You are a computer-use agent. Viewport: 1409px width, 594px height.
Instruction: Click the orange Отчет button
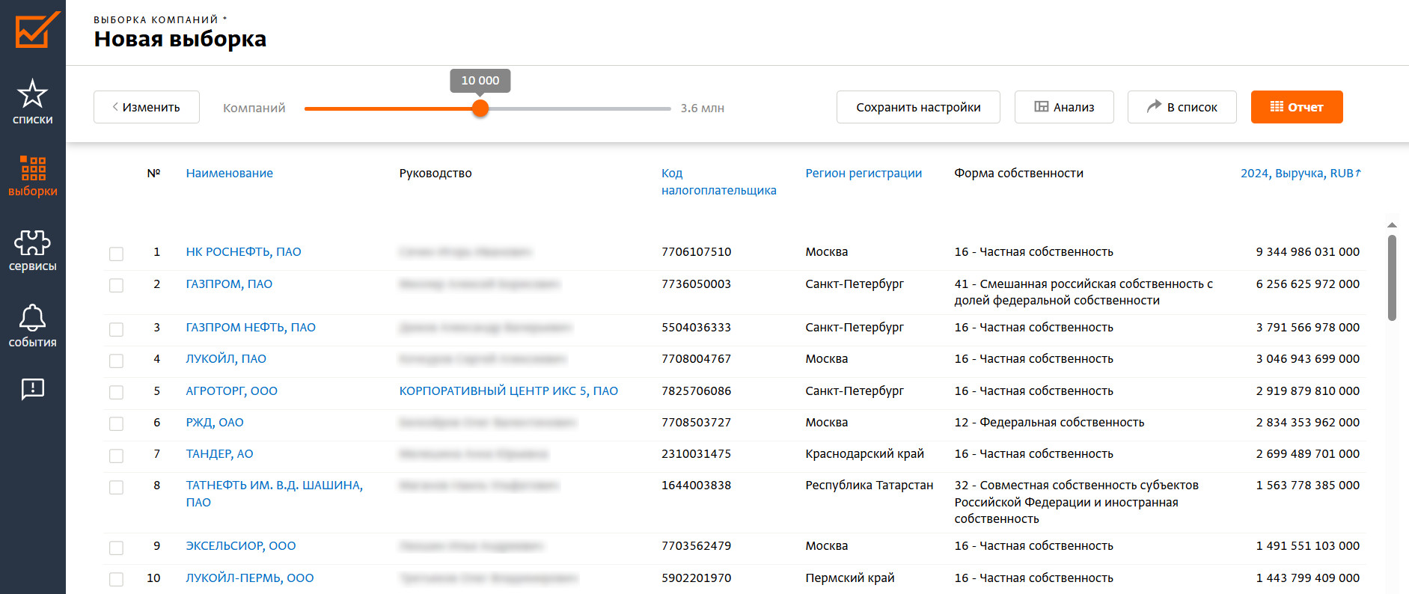tap(1297, 107)
